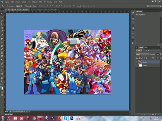Click the Camada 1 layer thumbnail
The height and width of the screenshot is (121, 162).
140,62
